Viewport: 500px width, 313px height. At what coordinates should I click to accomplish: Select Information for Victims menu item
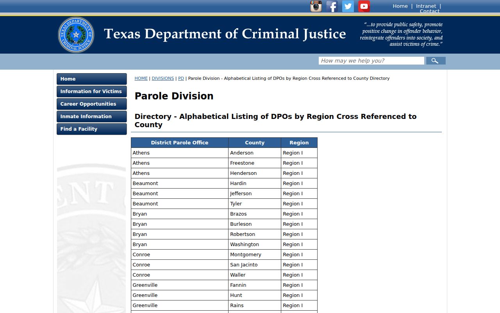tap(92, 92)
